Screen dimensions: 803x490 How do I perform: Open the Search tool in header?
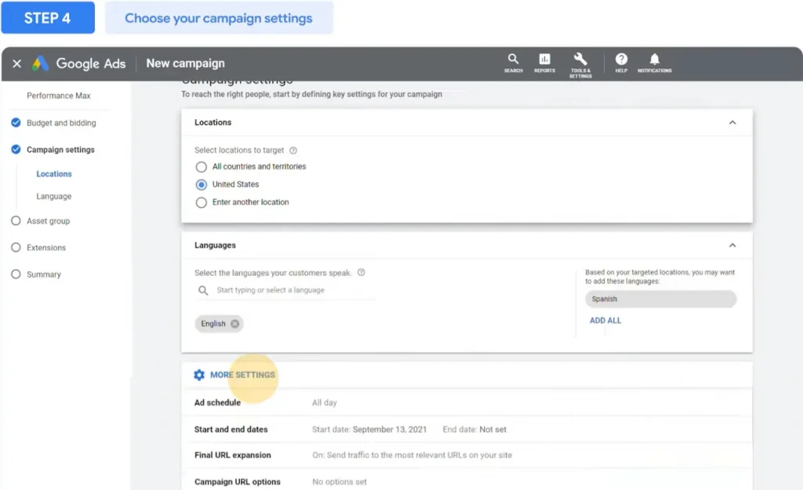[x=513, y=62]
